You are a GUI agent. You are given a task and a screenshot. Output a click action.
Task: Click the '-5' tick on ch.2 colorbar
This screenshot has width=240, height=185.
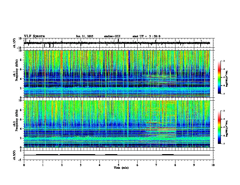tap(223, 127)
